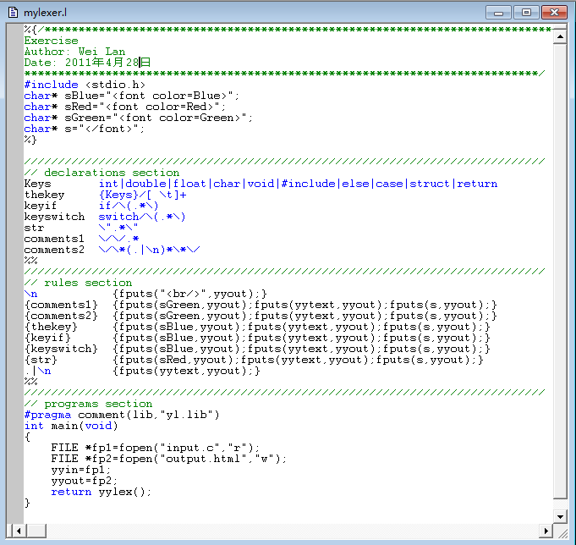Click the sGreen font color declaration
576x545 pixels.
point(138,118)
